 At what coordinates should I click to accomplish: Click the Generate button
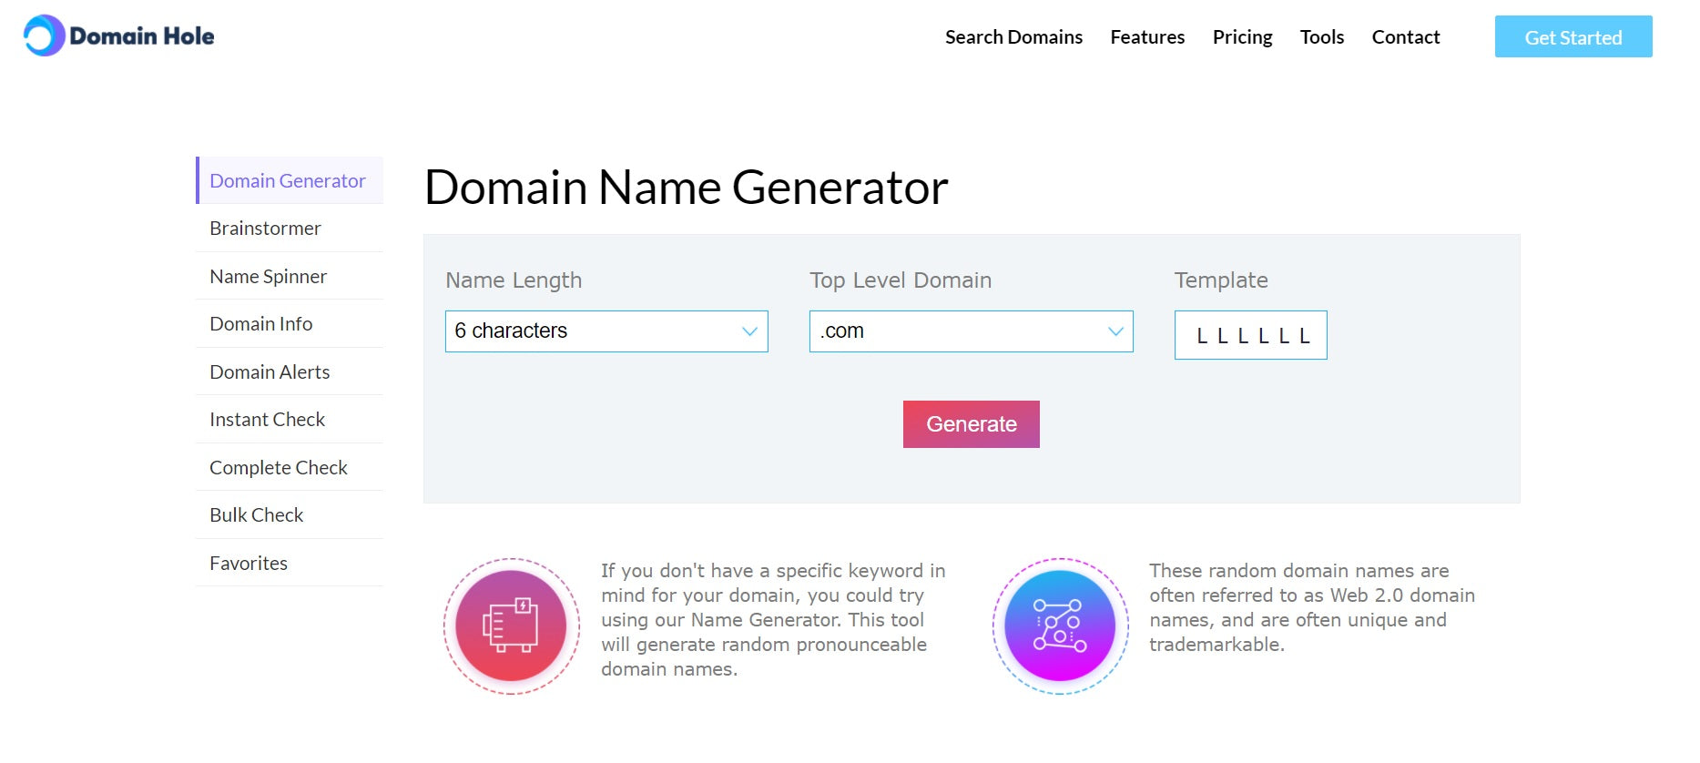pos(972,424)
